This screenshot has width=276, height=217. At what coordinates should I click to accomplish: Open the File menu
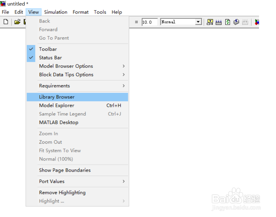6,12
